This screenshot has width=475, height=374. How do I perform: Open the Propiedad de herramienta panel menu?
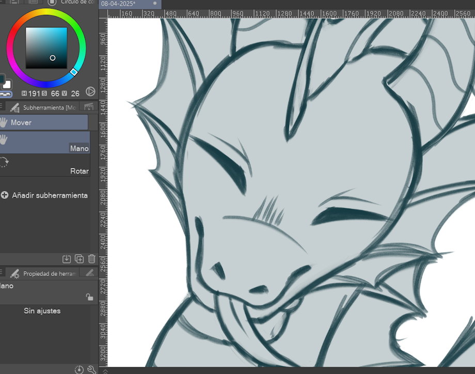pos(2,273)
